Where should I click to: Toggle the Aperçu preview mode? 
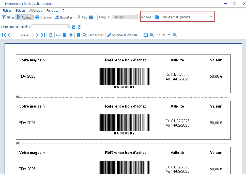[x=24, y=17]
